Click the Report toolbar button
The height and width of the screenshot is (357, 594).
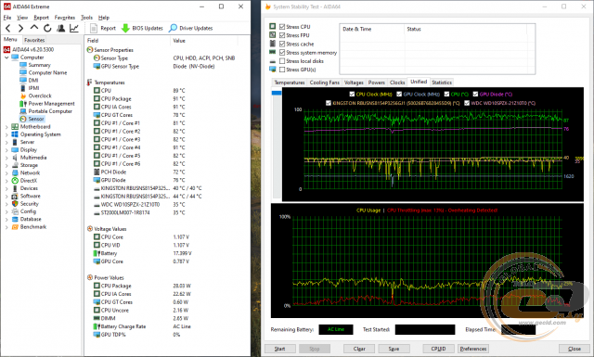tap(103, 28)
